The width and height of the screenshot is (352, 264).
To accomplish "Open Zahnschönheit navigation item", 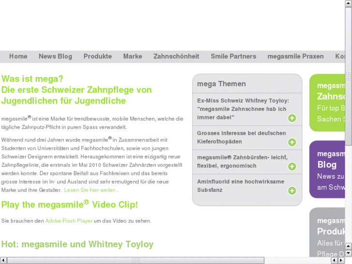I will pyautogui.click(x=176, y=56).
